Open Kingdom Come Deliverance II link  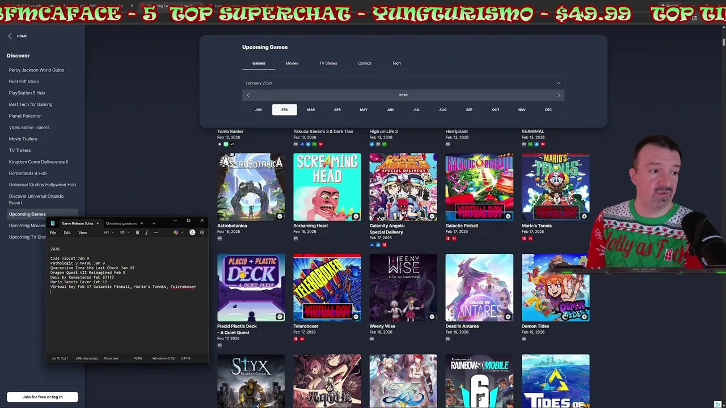click(x=39, y=161)
